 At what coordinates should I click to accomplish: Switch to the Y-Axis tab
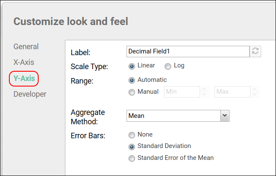tap(24, 78)
